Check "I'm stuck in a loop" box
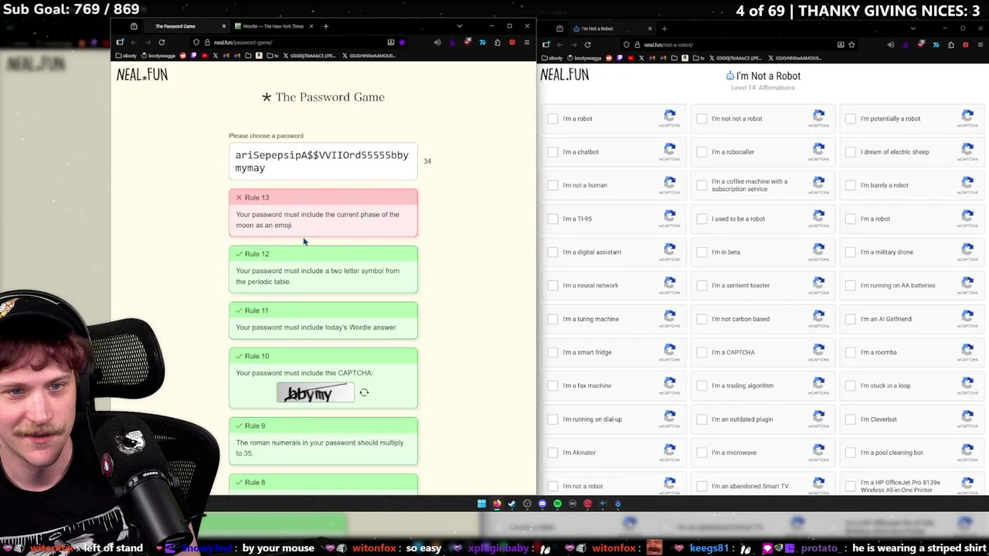 [x=850, y=385]
